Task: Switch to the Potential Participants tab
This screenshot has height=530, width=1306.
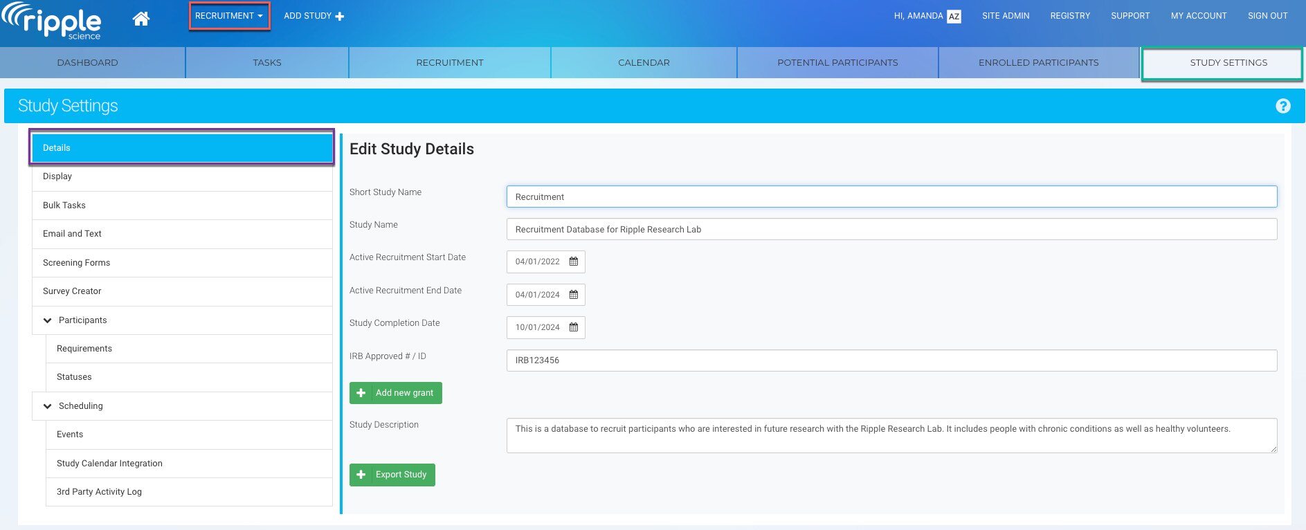Action: pyautogui.click(x=837, y=63)
